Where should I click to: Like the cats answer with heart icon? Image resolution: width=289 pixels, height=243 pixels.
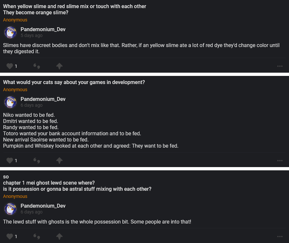tap(10, 161)
